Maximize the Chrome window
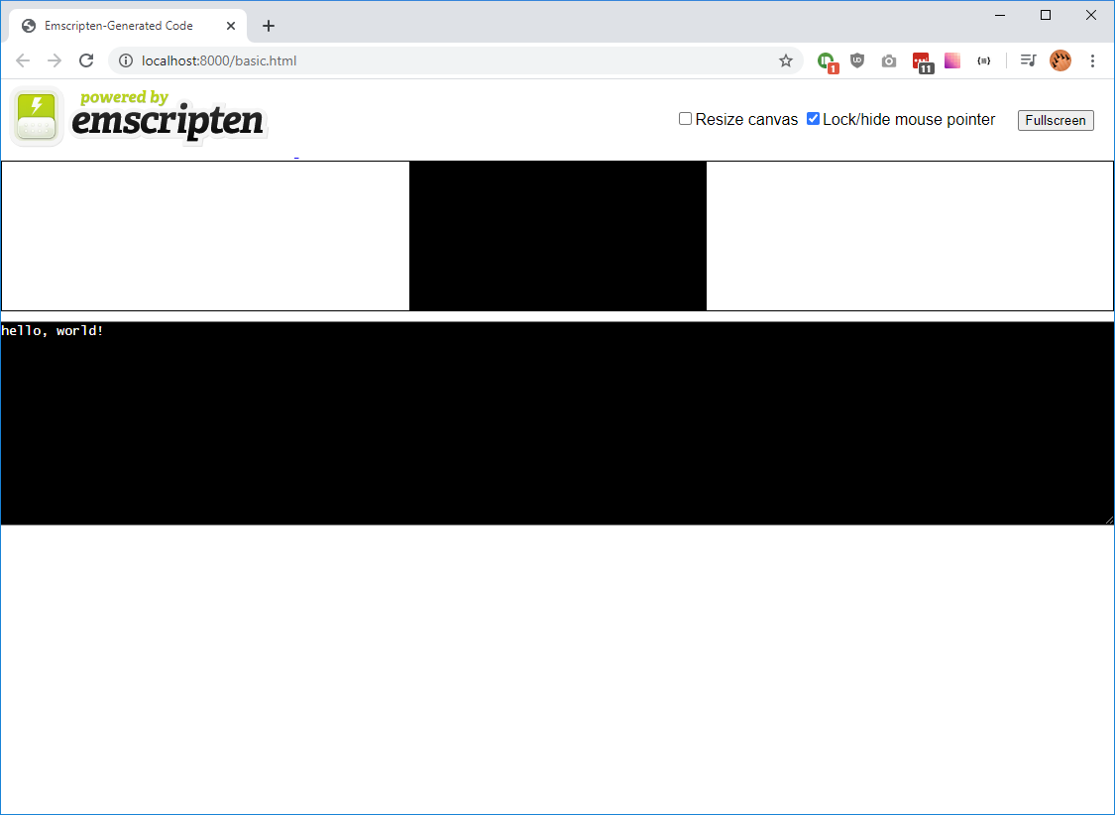The image size is (1115, 815). (1046, 15)
